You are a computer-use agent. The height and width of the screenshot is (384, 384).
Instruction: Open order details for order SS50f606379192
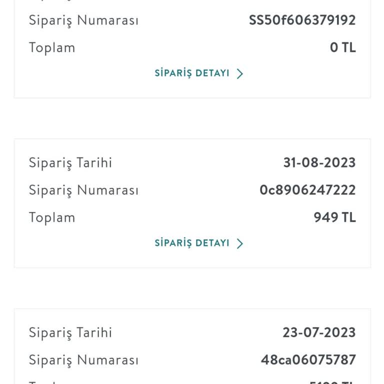pos(192,73)
